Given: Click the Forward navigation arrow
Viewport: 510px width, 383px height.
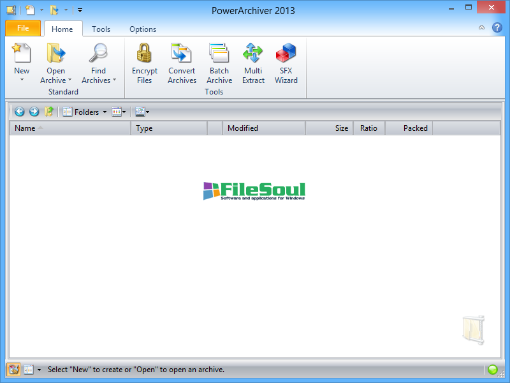Looking at the screenshot, I should [34, 112].
